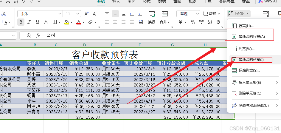The height and width of the screenshot is (133, 281).
Task: Decrease the indent level
Action: click(x=132, y=14)
